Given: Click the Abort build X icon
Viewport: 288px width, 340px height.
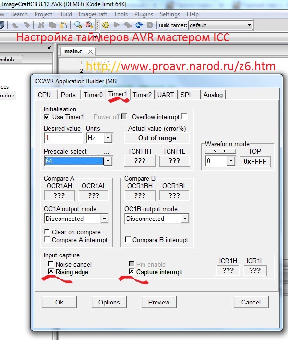Looking at the screenshot, I should click(150, 25).
